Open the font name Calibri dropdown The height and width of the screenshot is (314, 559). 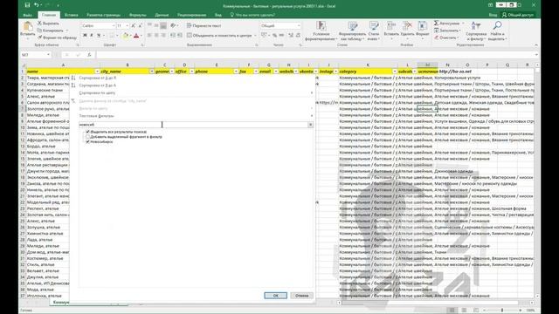114,25
